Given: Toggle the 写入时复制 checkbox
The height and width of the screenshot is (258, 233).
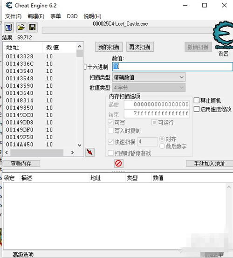Looking at the screenshot, I should coord(111,131).
